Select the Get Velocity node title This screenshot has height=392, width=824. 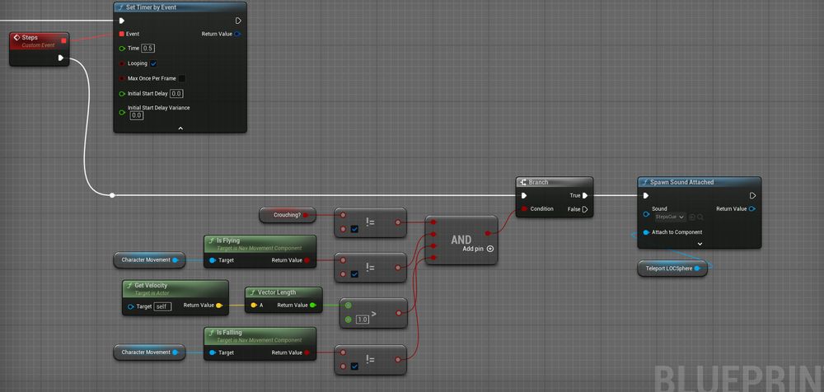[x=151, y=285]
